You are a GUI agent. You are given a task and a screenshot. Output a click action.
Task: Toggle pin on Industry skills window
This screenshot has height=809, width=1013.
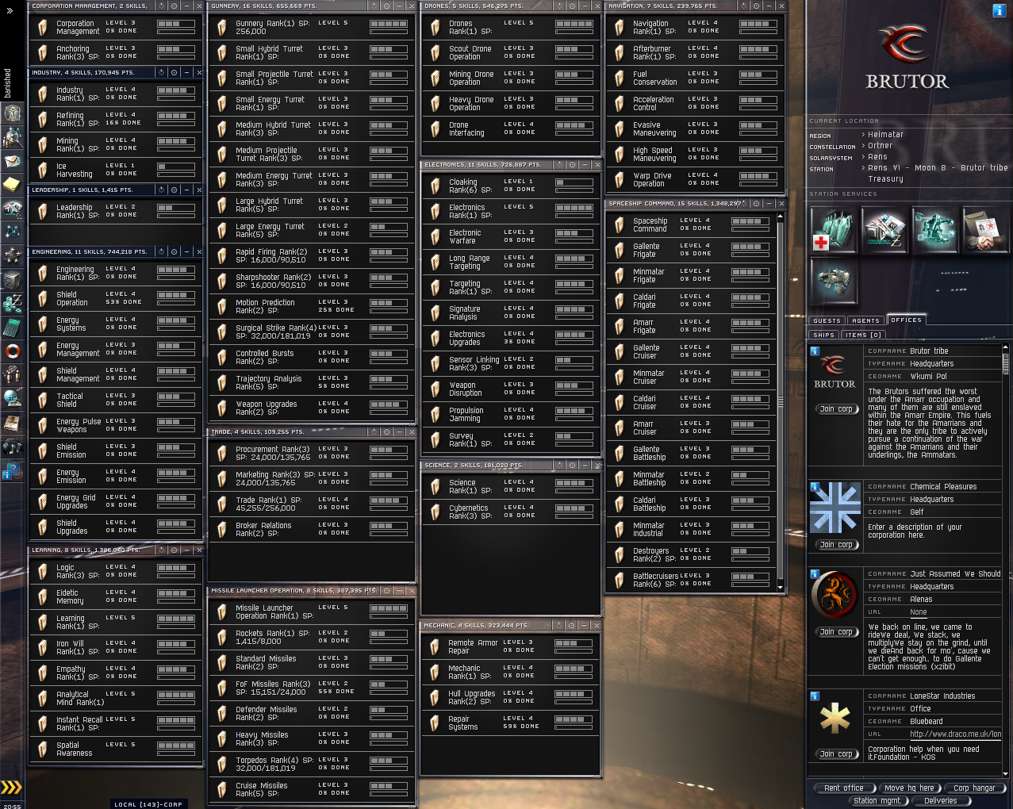(x=174, y=73)
